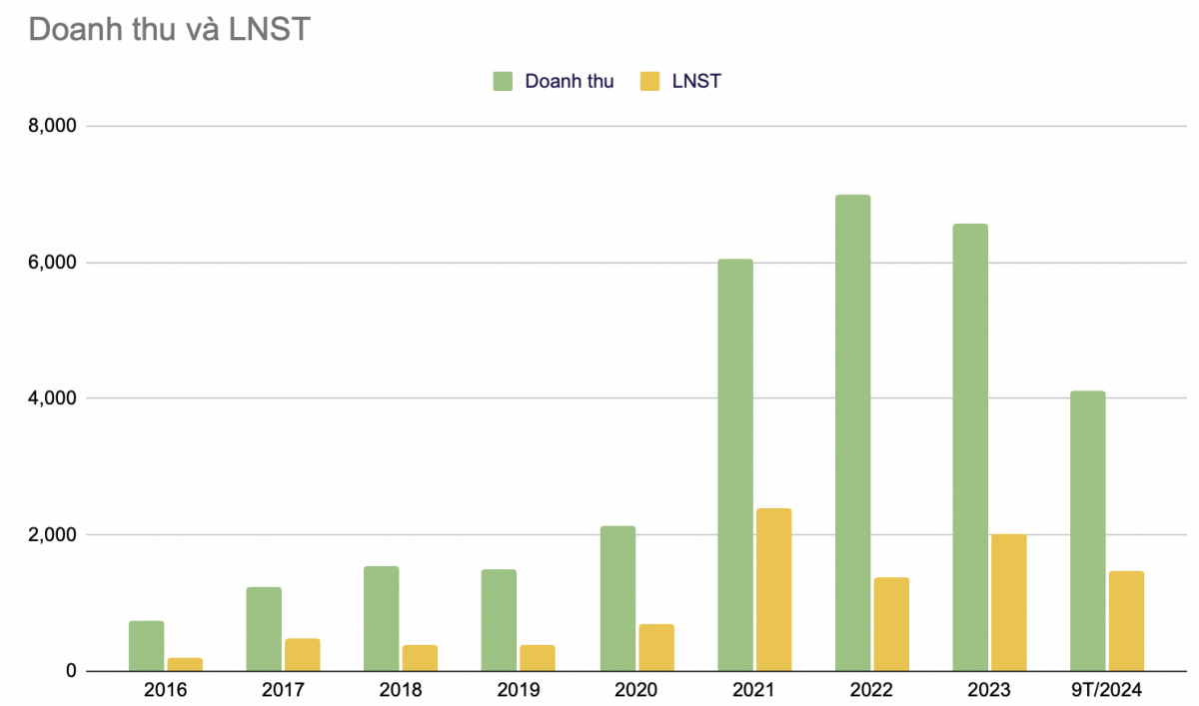This screenshot has height=706, width=1199.
Task: Click the yellow LNST legend swatch
Action: [x=650, y=82]
